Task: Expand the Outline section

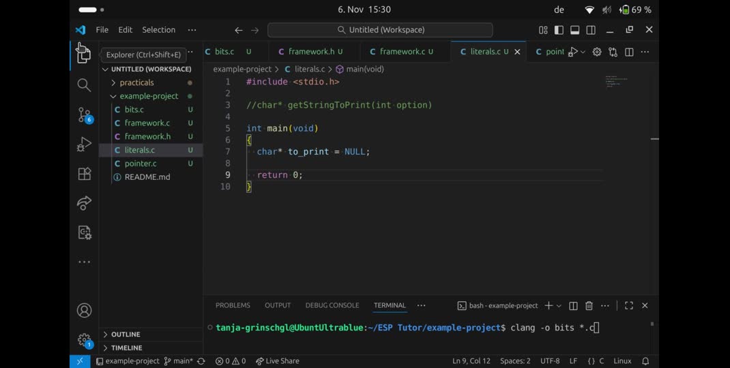Action: click(x=126, y=335)
